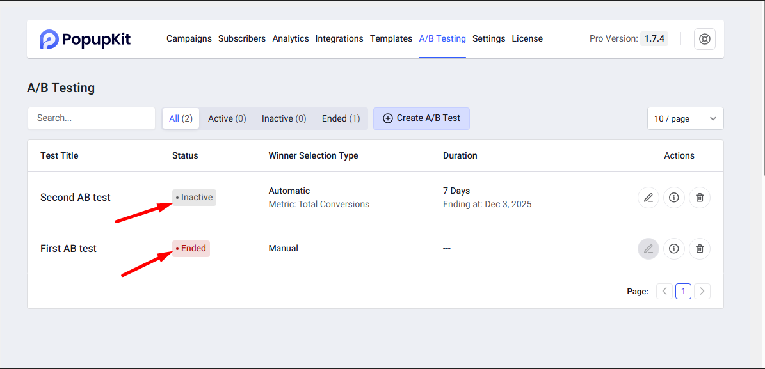
Task: Delete the Second AB test
Action: tap(700, 198)
